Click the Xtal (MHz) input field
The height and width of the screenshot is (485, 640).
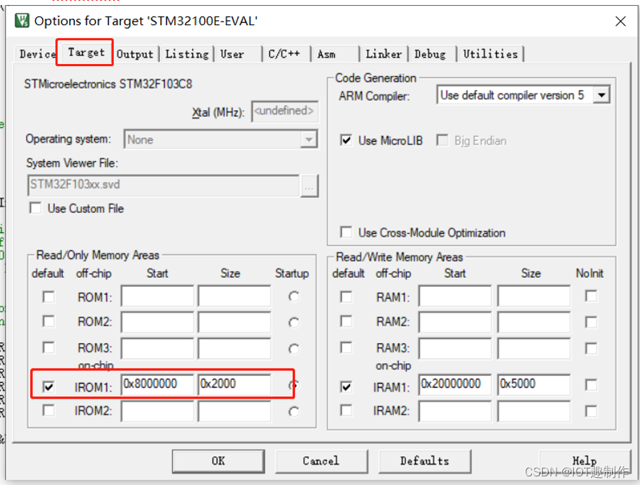click(285, 111)
